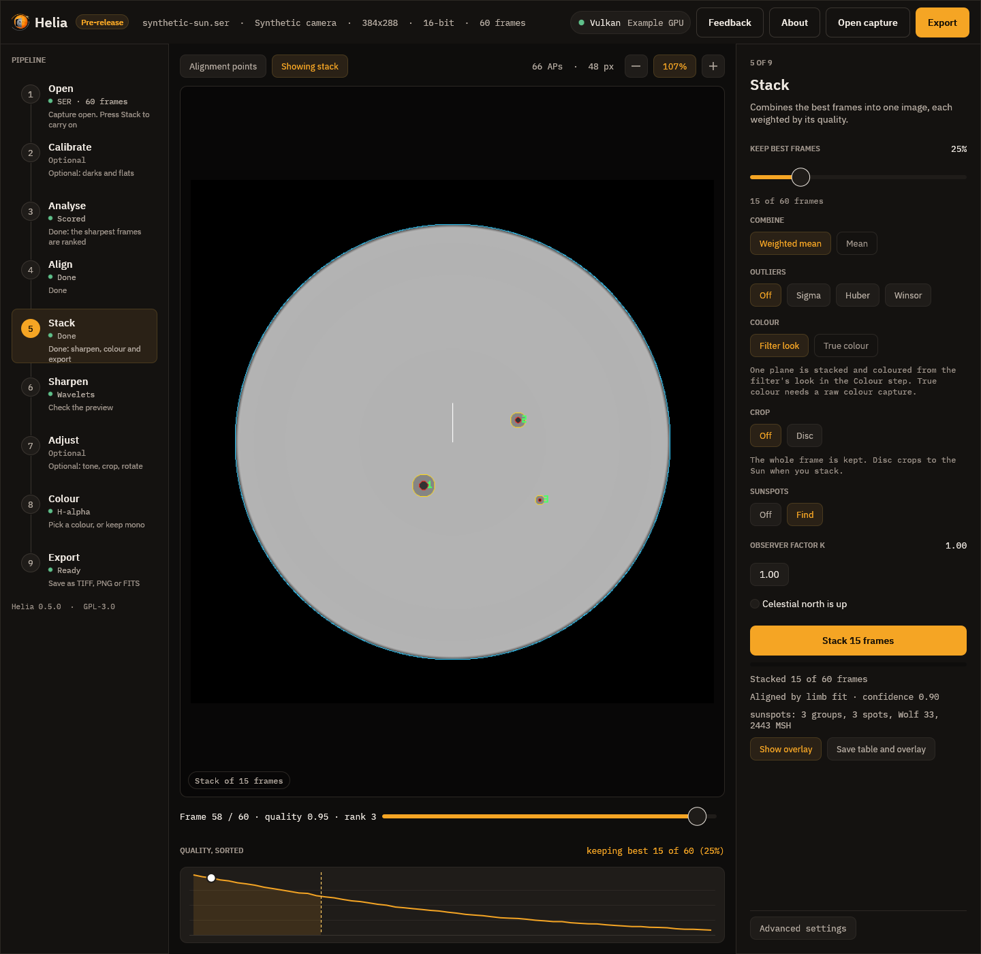Select pipeline step 7 Adjust circle

click(30, 446)
